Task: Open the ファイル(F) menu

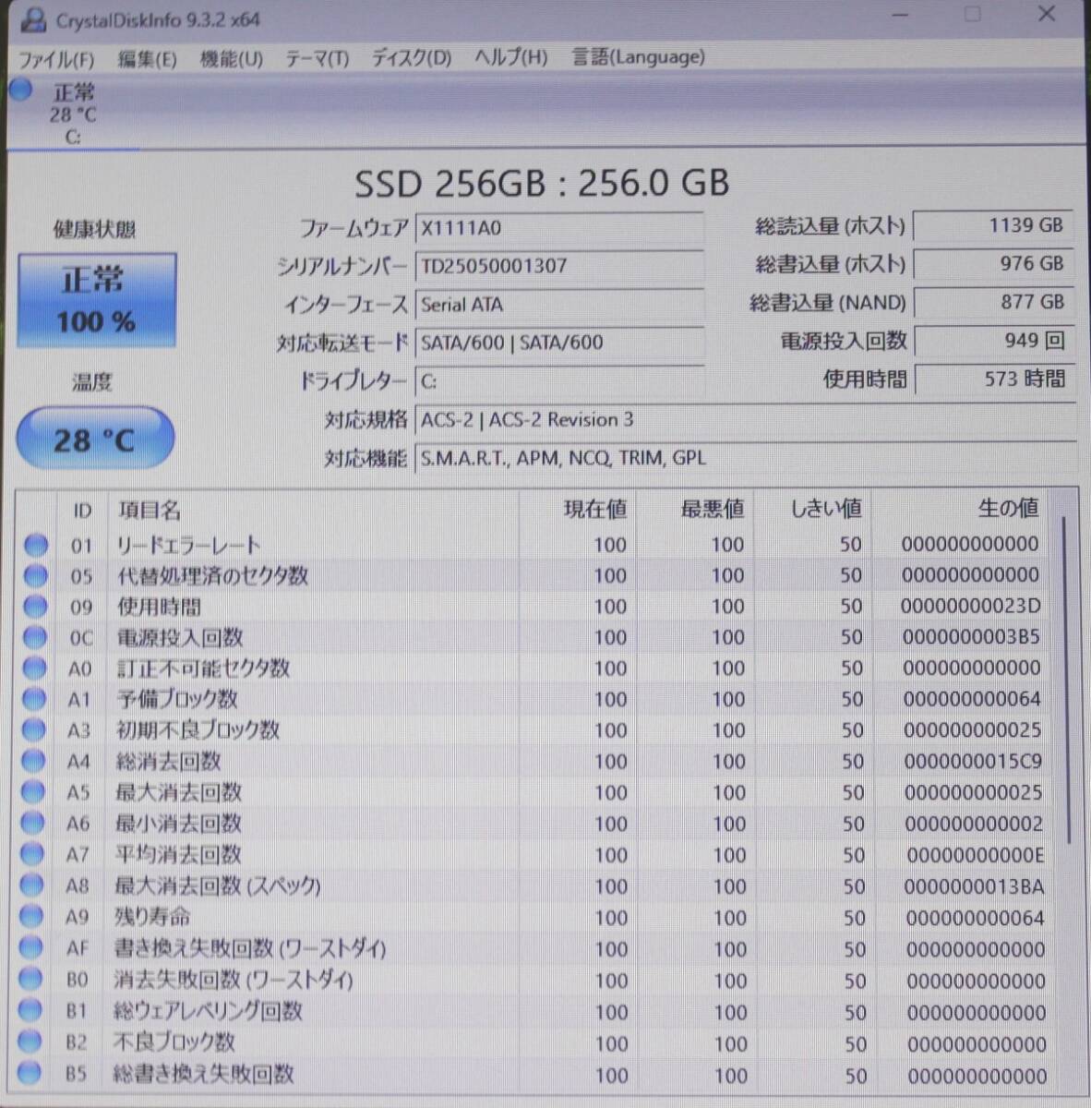Action: pos(58,58)
